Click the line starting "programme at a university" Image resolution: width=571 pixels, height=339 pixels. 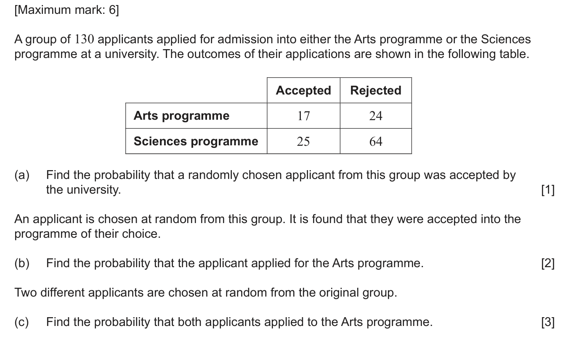[x=272, y=54]
